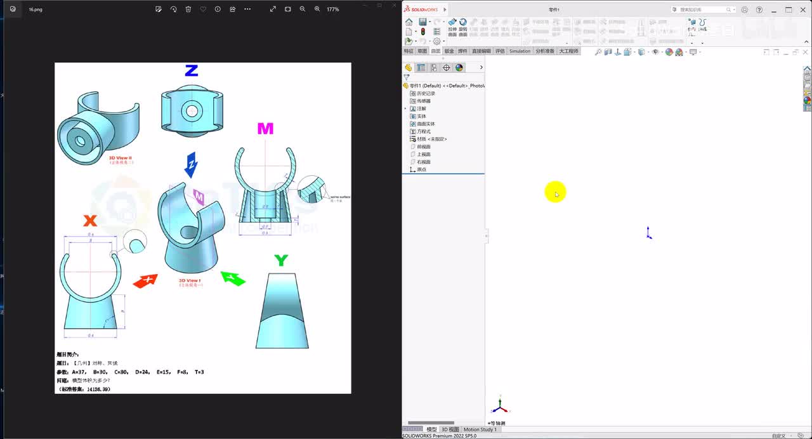
Task: Delete 16.png using the trash icon
Action: [x=188, y=10]
